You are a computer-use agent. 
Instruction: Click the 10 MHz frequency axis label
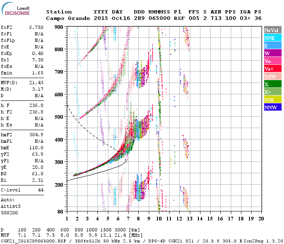(x=159, y=219)
